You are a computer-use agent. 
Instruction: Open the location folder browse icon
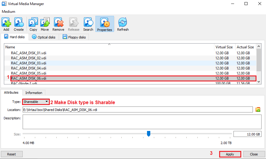pyautogui.click(x=258, y=109)
